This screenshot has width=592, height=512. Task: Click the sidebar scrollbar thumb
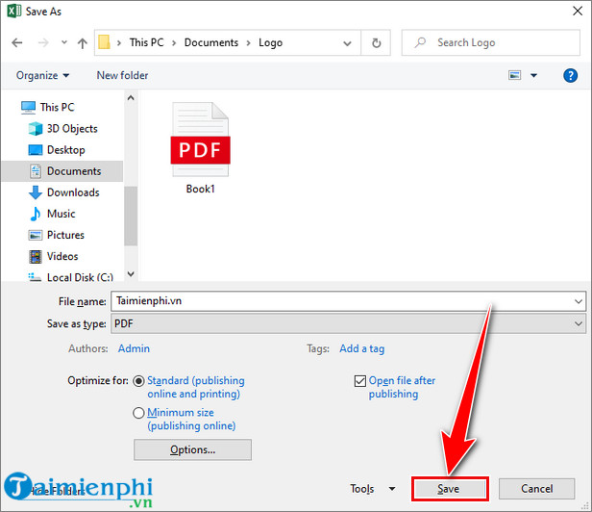coord(131,216)
